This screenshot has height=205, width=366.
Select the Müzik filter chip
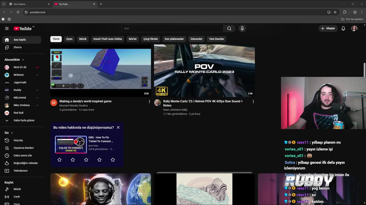83,39
